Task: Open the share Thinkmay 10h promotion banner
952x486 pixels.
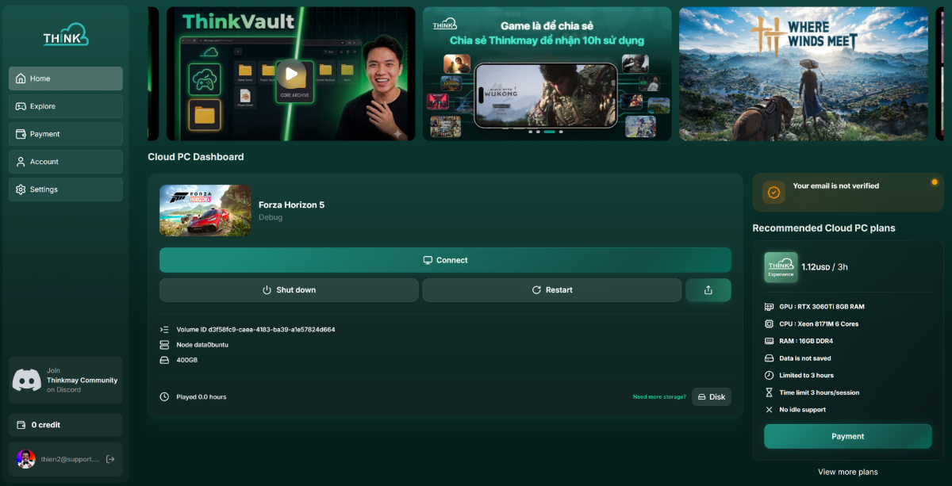Action: tap(547, 74)
